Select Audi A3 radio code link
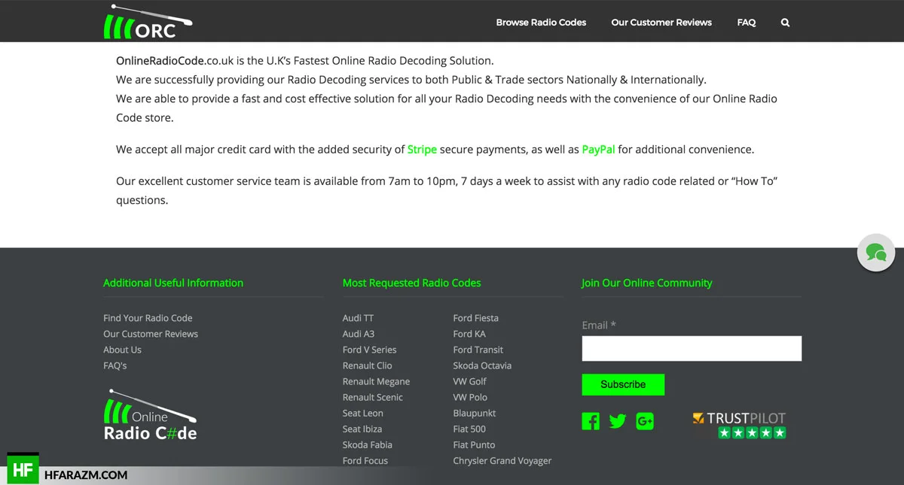Screen dimensions: 904x485 click(x=359, y=334)
